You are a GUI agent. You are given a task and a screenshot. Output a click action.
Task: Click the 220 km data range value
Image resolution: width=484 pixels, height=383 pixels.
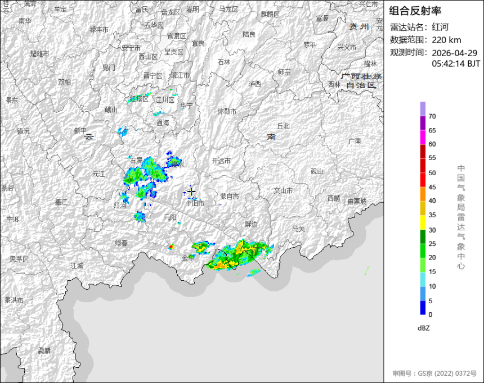tap(446, 40)
